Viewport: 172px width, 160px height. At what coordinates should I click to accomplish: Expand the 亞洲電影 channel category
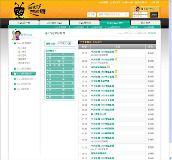coord(60,65)
